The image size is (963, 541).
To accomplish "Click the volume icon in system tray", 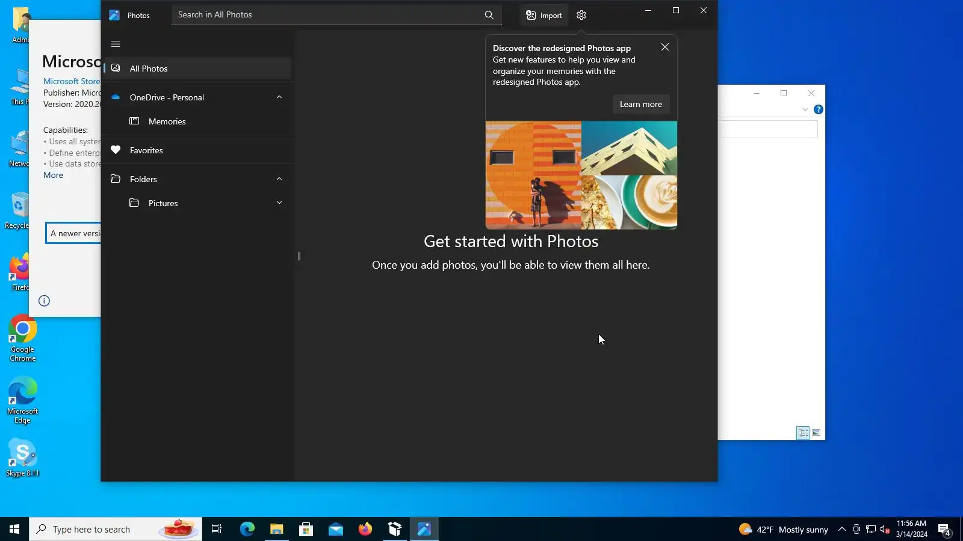I will pos(885,529).
